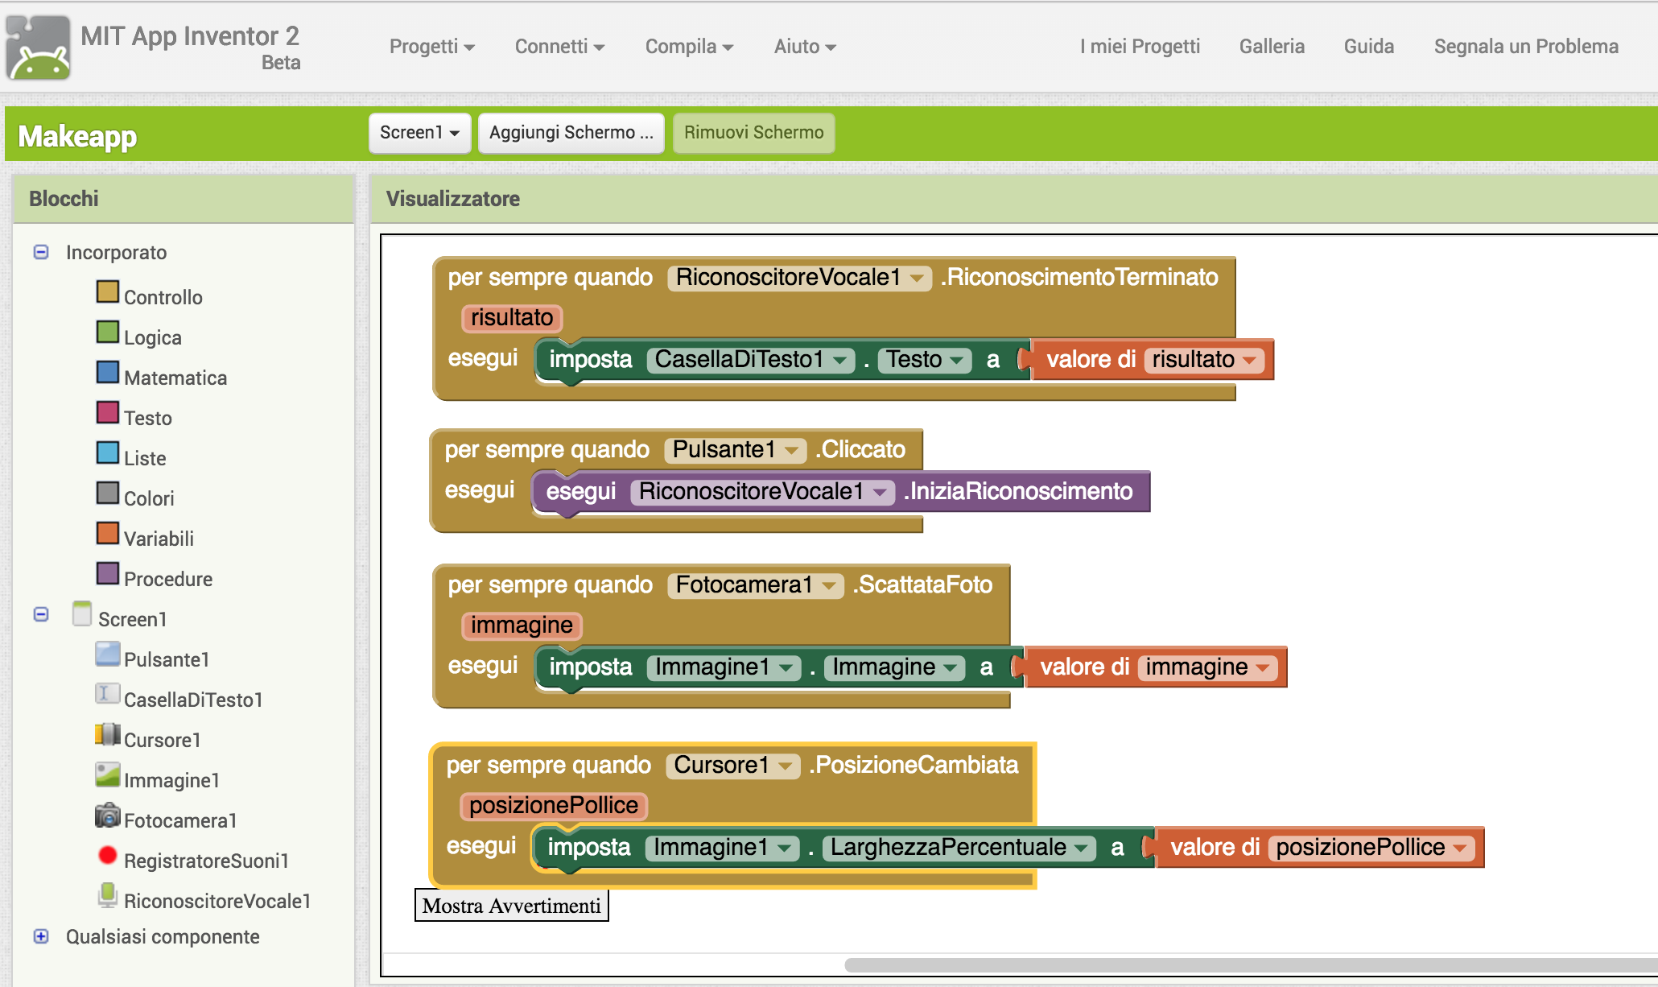Open the Galleria link
The image size is (1658, 987).
tap(1272, 47)
